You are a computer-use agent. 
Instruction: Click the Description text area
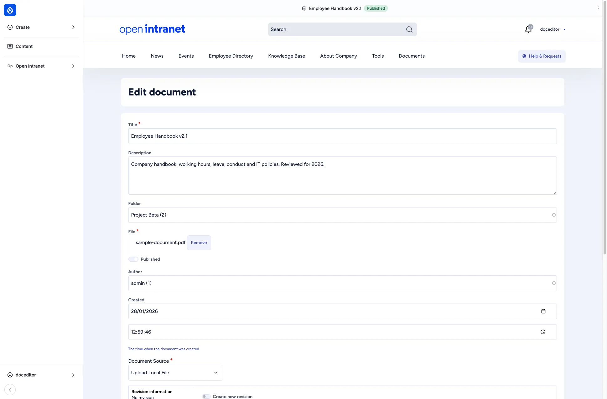pos(342,176)
